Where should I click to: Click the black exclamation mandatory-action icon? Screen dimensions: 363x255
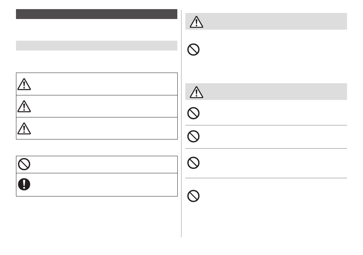(24, 184)
